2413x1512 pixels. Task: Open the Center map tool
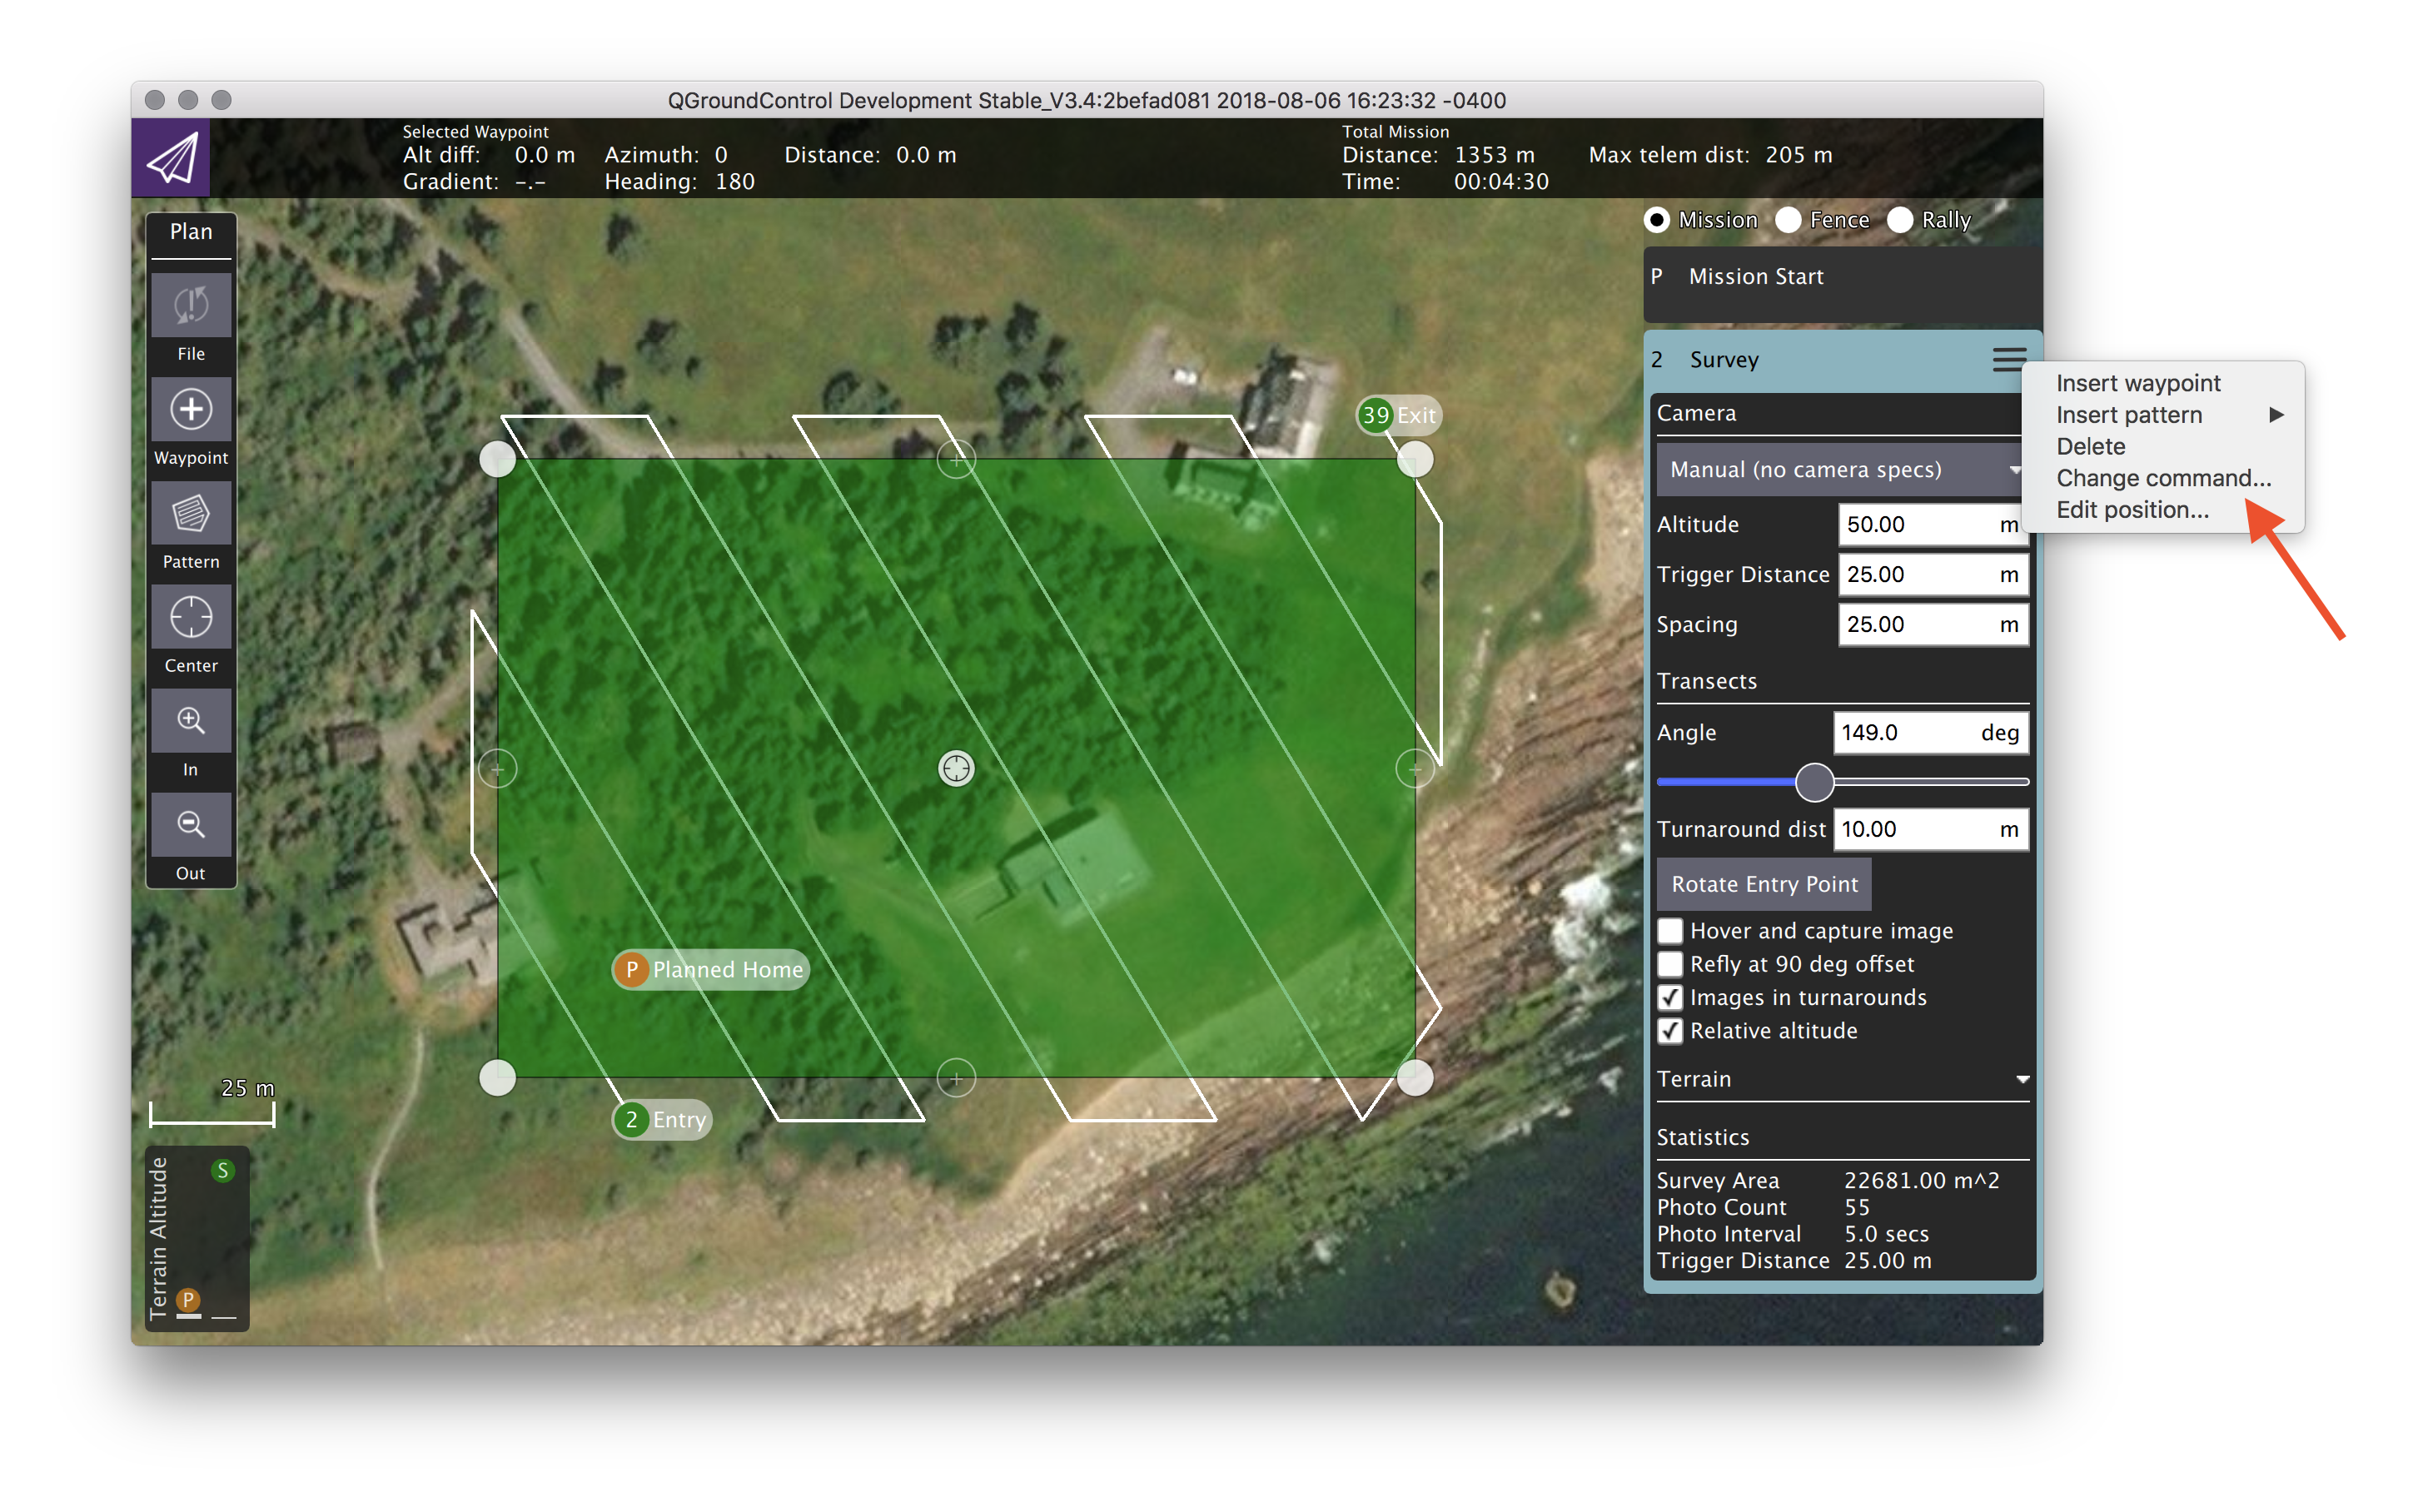pyautogui.click(x=190, y=617)
